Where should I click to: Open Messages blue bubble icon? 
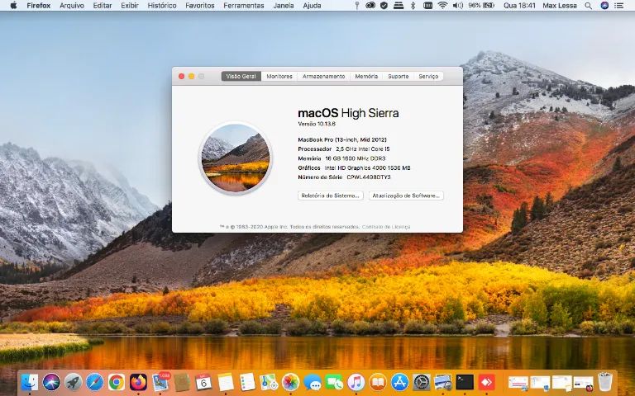tap(313, 382)
